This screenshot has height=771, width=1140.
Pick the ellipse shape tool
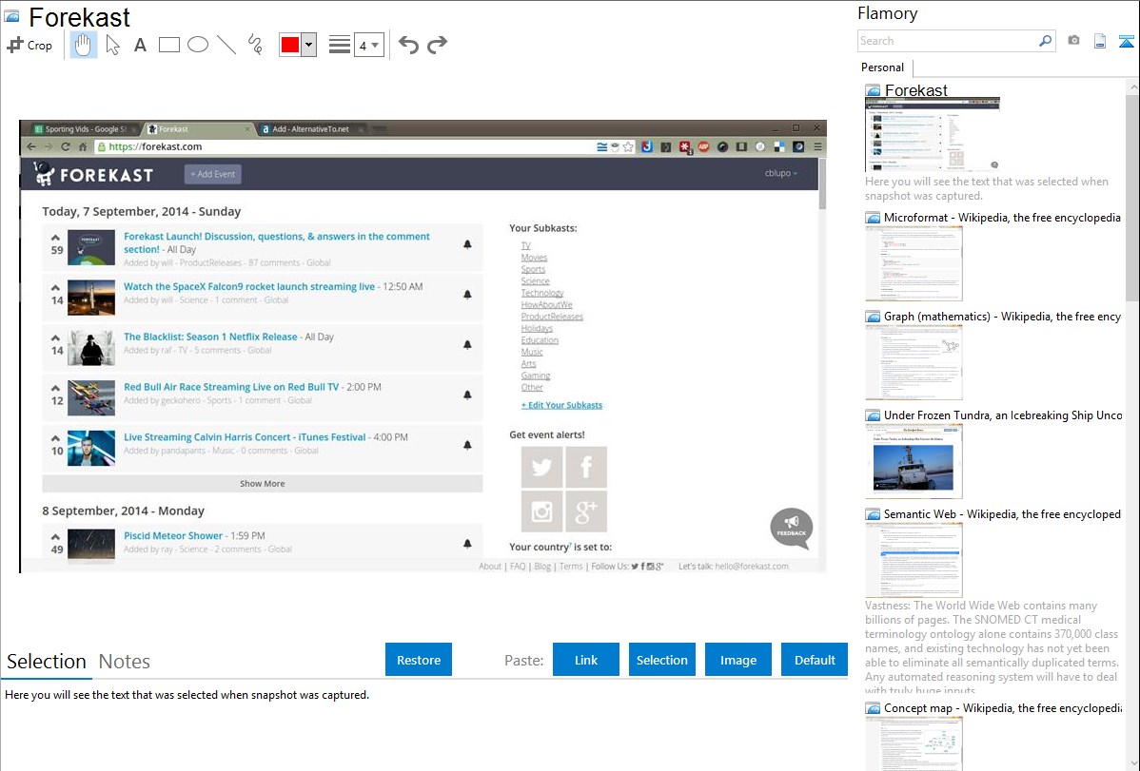[x=198, y=45]
